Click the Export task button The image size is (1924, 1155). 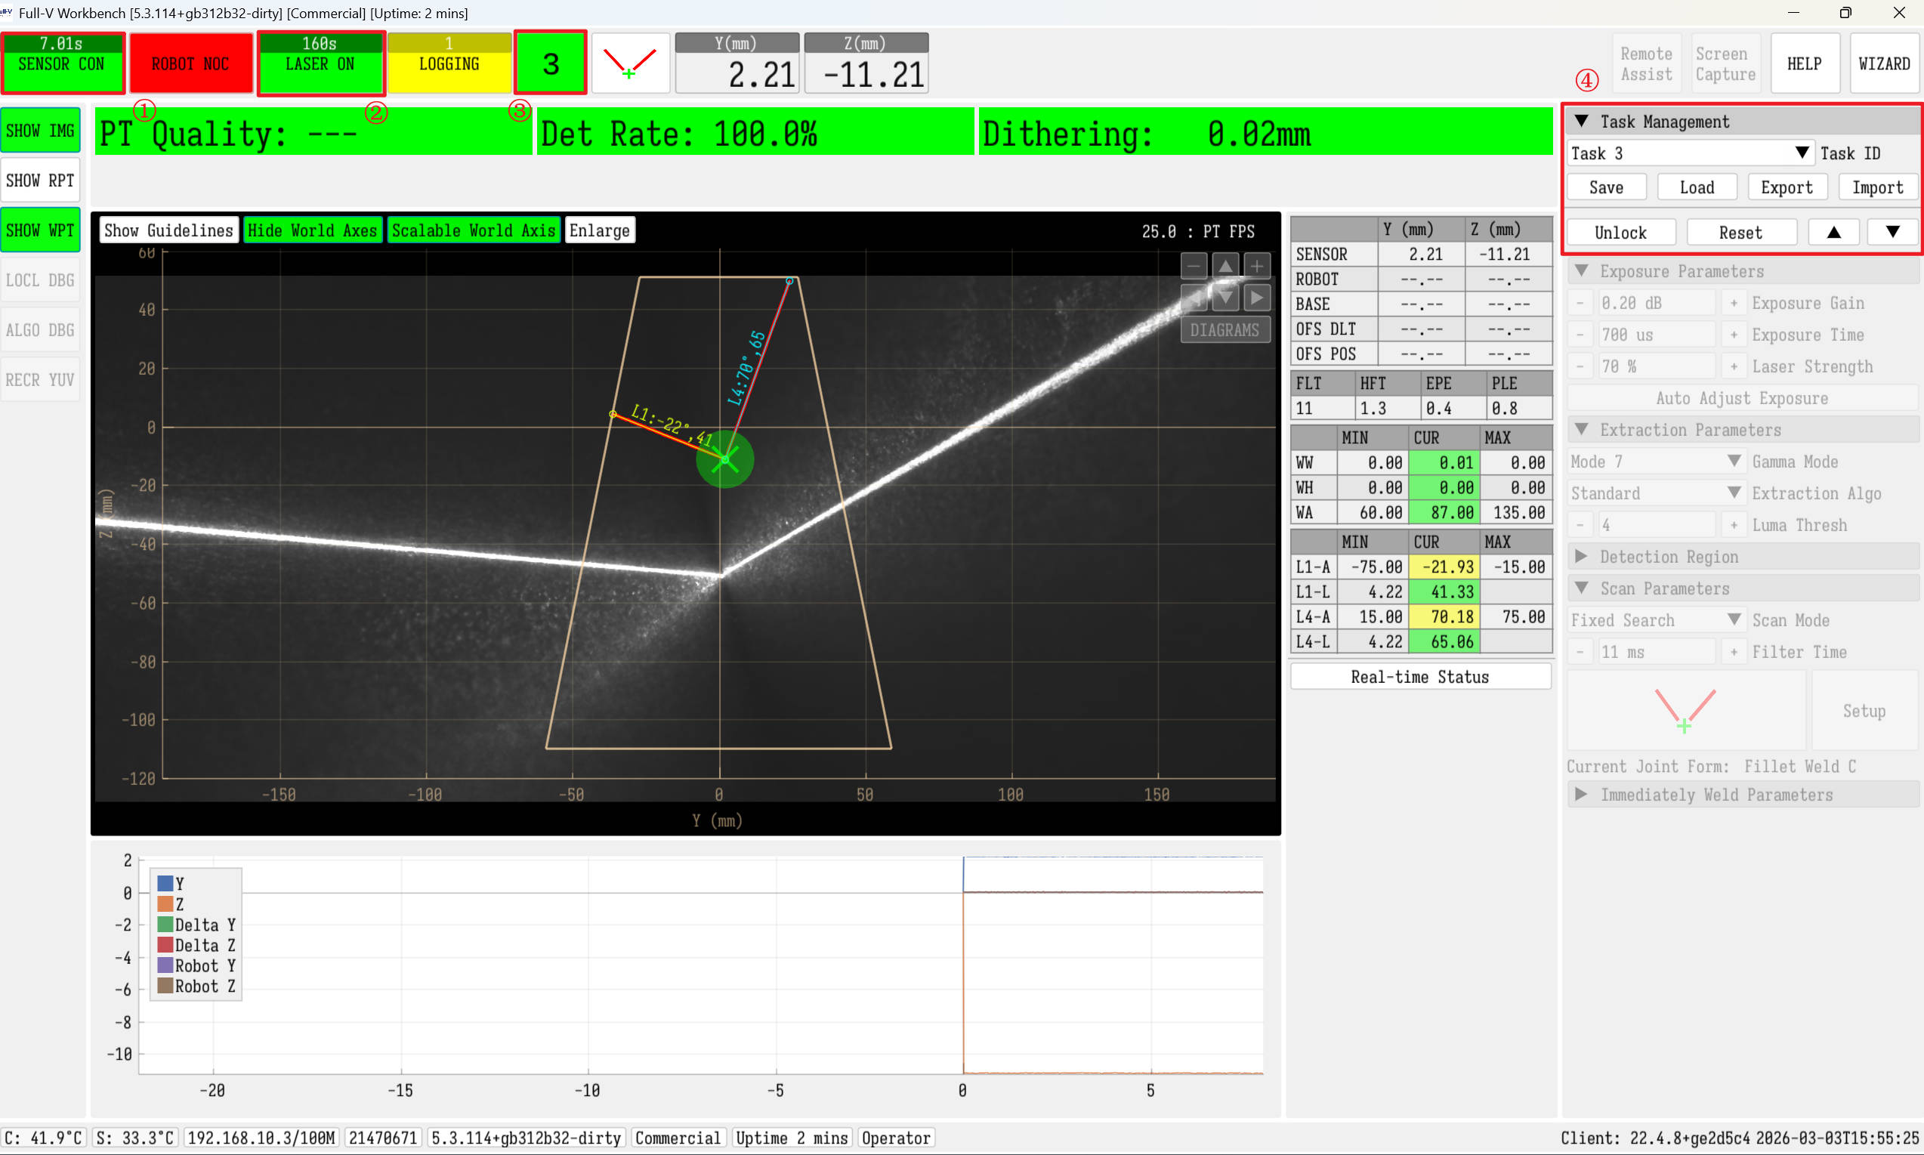[1787, 187]
